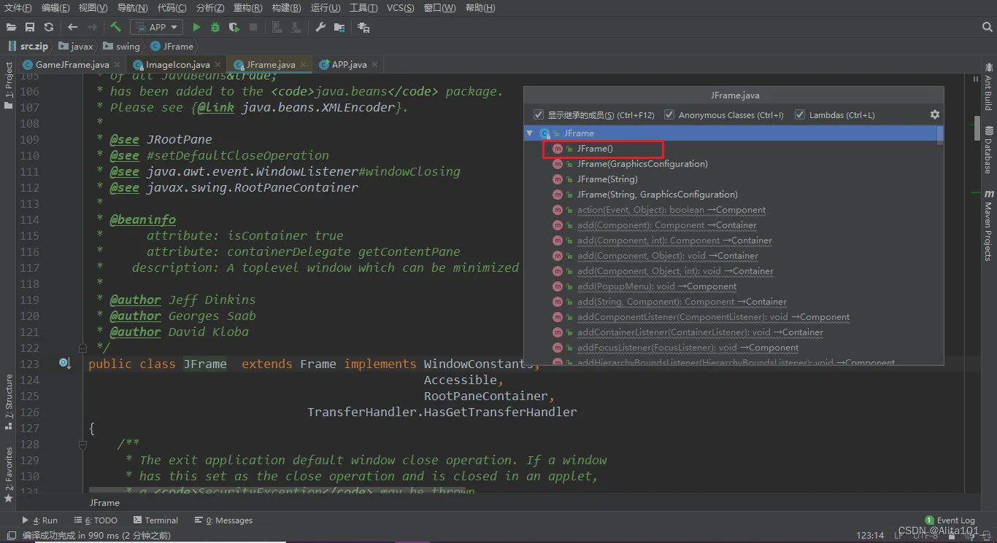The width and height of the screenshot is (997, 543).
Task: Click the last toolbar icon after wrench group
Action: pyautogui.click(x=363, y=27)
